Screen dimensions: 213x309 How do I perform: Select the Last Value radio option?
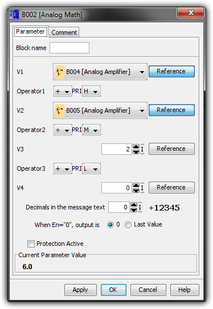(x=128, y=225)
